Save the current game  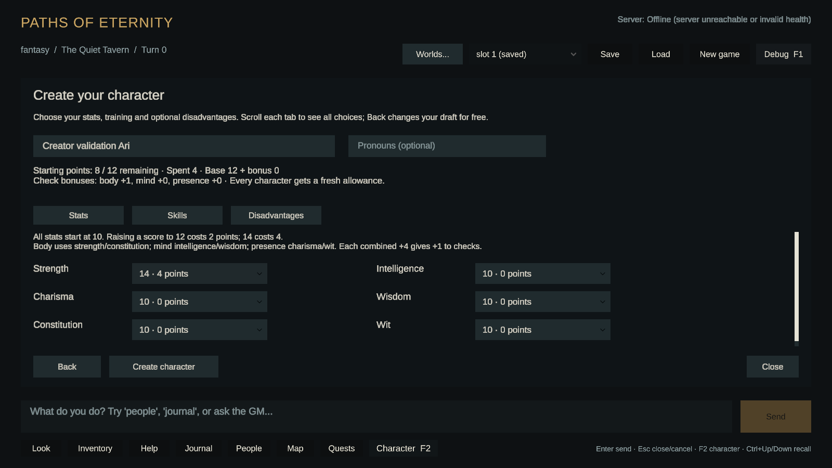point(610,54)
